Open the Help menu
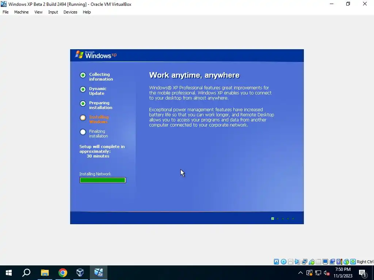Screen dimensions: 374x280 (87, 12)
